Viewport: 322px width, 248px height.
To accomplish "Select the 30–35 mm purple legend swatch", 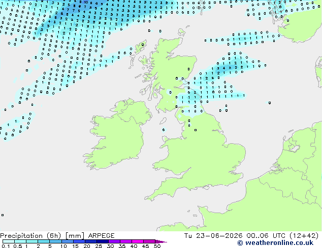I will point(114,241).
